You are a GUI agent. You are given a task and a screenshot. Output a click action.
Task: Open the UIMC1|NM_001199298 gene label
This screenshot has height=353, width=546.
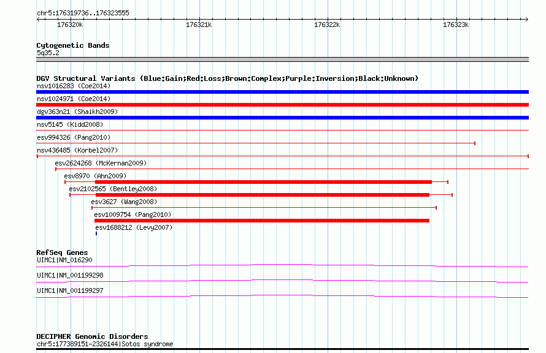[x=70, y=275]
